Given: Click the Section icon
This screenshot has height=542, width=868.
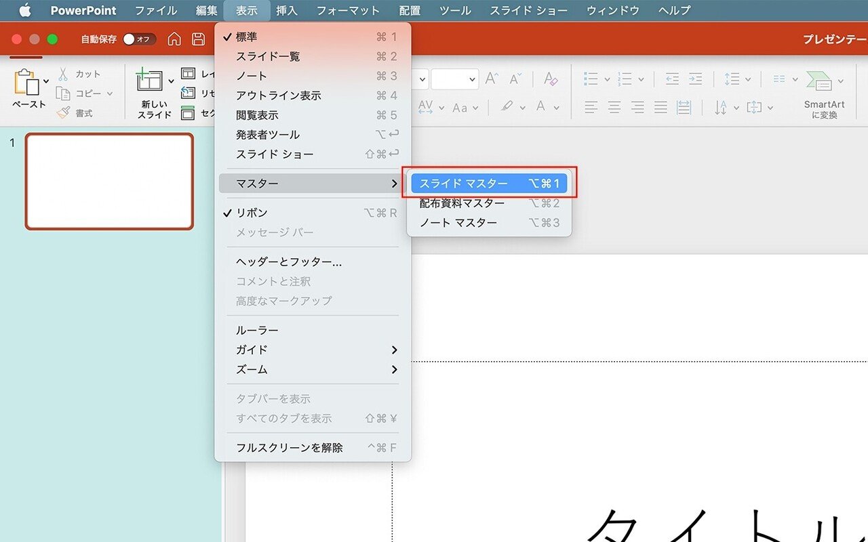Looking at the screenshot, I should [x=188, y=113].
